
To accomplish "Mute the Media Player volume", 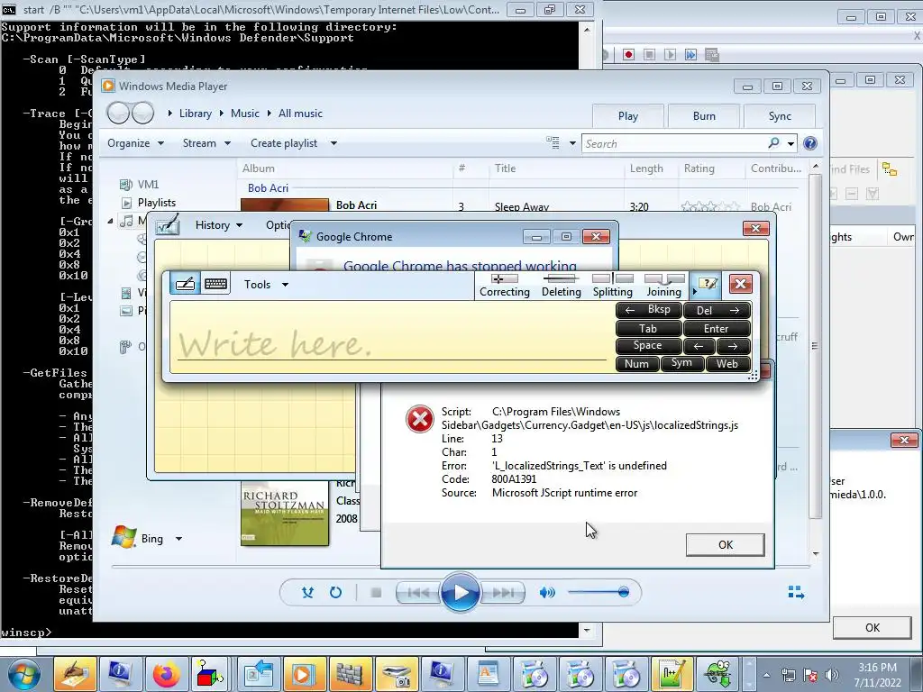I will pos(547,593).
